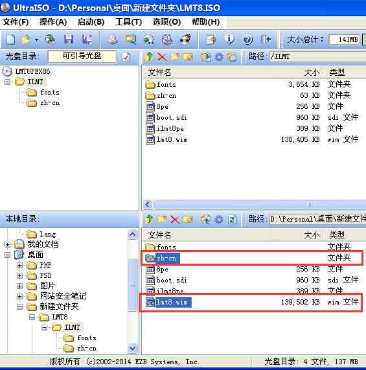Click the Extract icon in image pane
Image resolution: width=366 pixels, height=370 pixels.
pos(206,57)
